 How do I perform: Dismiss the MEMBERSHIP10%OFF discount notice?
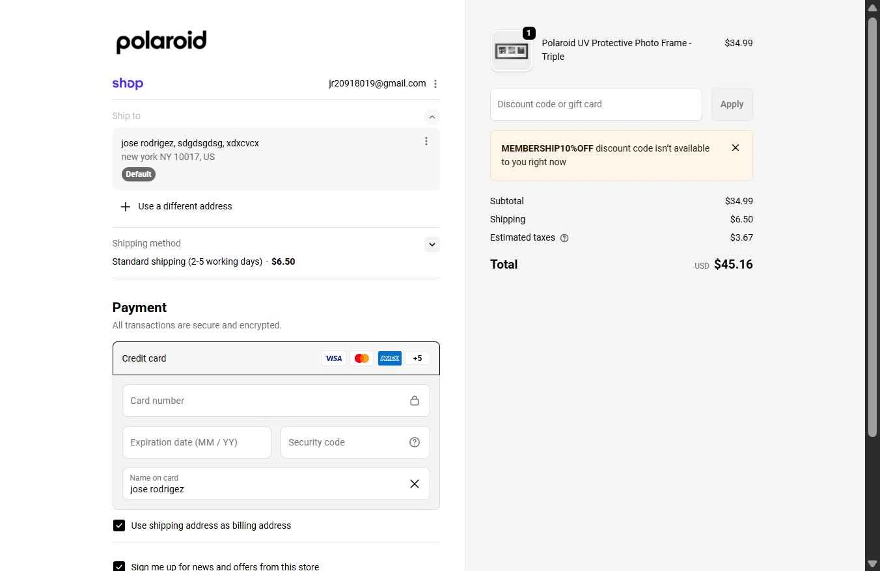(736, 148)
